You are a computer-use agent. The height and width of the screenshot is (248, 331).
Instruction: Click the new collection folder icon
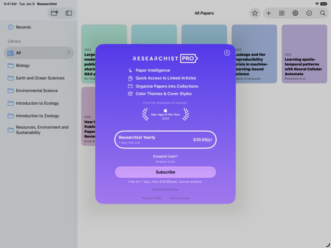click(55, 13)
